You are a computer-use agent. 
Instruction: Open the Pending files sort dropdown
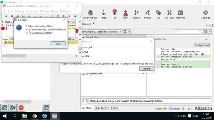point(102,32)
